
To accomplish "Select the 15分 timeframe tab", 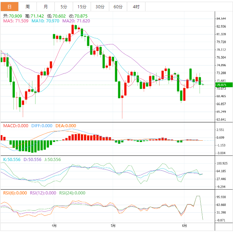I will [82, 7].
